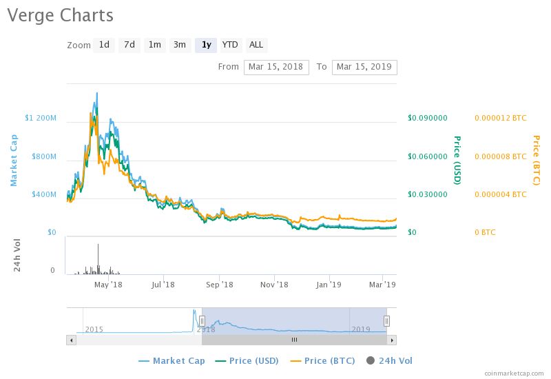This screenshot has height=379, width=551.
Task: Click the $0.090000 price axis label
Action: [x=428, y=118]
